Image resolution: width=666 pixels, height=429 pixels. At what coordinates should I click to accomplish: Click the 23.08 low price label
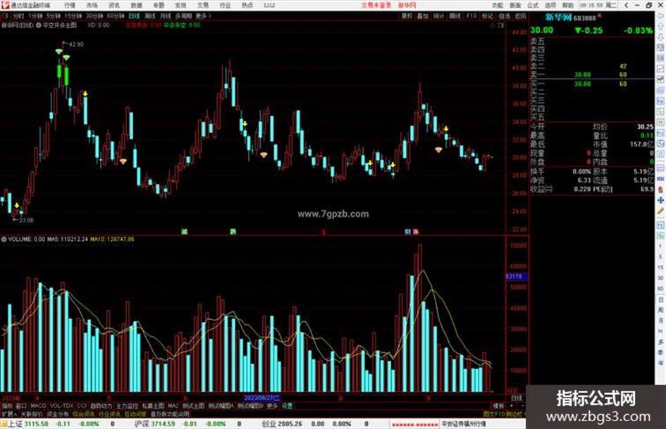[26, 220]
